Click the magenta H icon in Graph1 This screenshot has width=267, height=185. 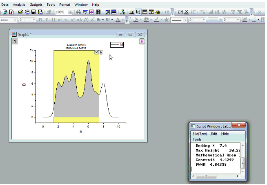pyautogui.click(x=142, y=42)
